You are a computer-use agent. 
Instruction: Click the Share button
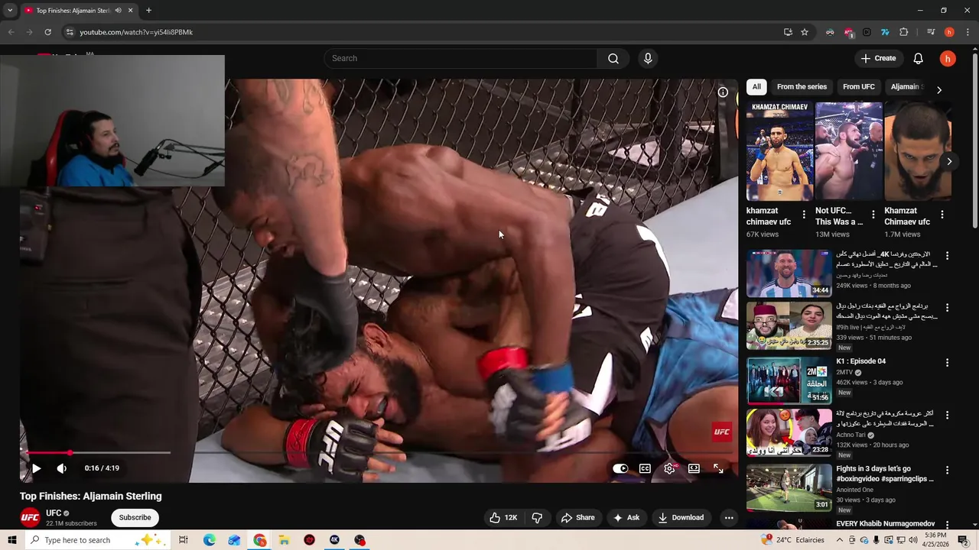[x=577, y=517]
